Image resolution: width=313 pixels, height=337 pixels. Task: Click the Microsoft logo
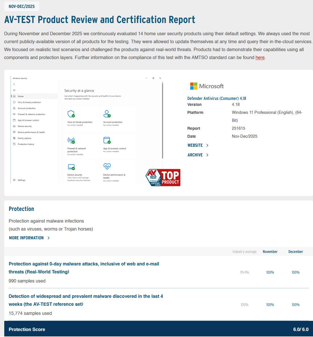pyautogui.click(x=206, y=86)
